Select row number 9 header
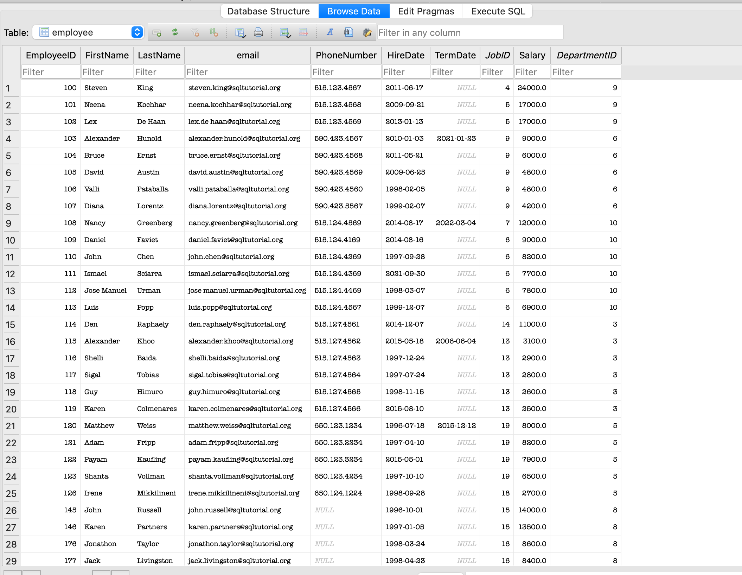742x575 pixels. point(9,223)
